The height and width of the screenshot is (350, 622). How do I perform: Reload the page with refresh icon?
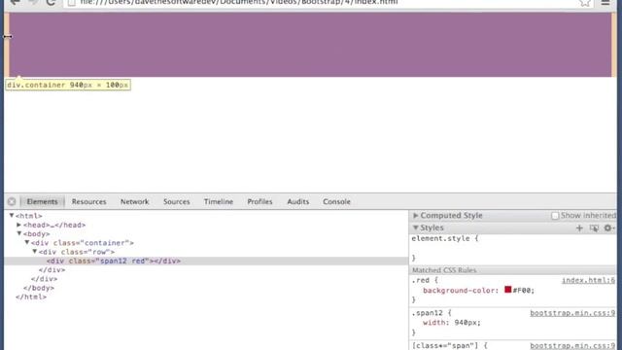point(51,3)
